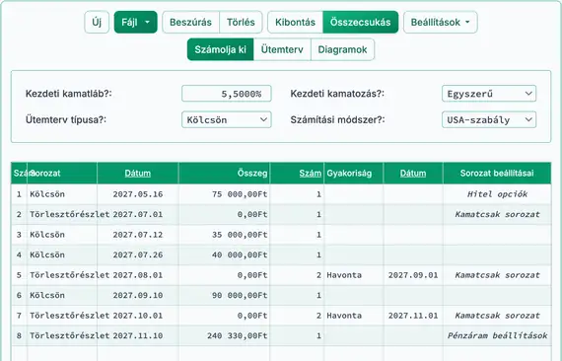Open Hitel opciók in row 1
This screenshot has height=361, width=562.
[x=497, y=194]
